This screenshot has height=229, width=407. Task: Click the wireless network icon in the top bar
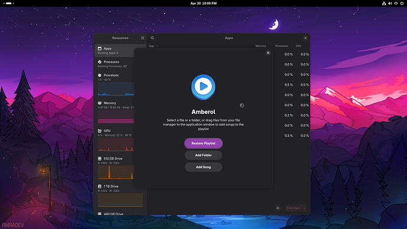(x=396, y=4)
